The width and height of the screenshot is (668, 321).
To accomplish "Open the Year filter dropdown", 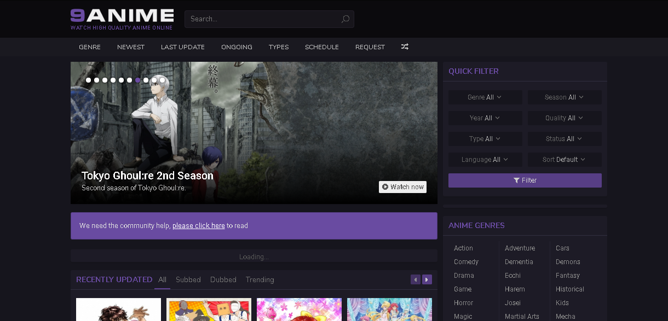I will click(x=485, y=118).
